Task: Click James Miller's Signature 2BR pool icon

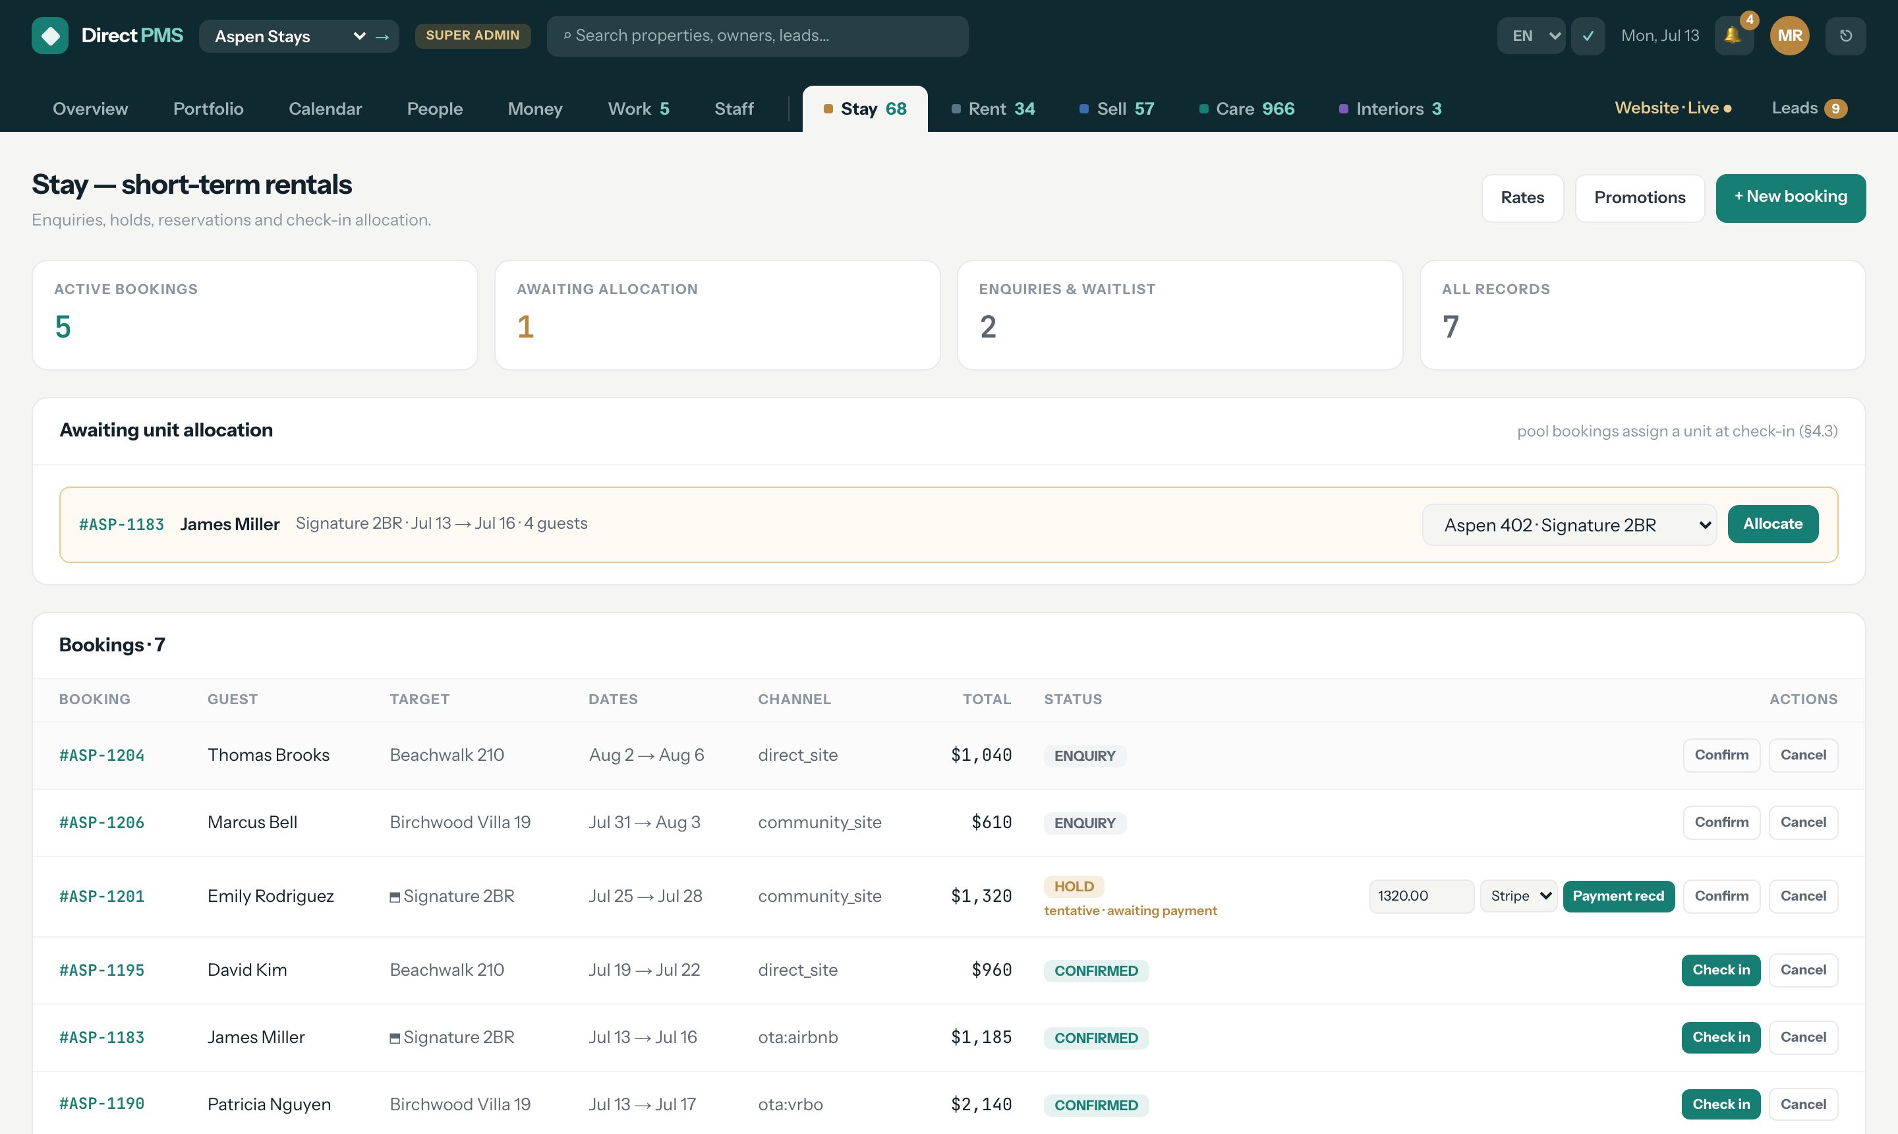Action: (394, 1038)
